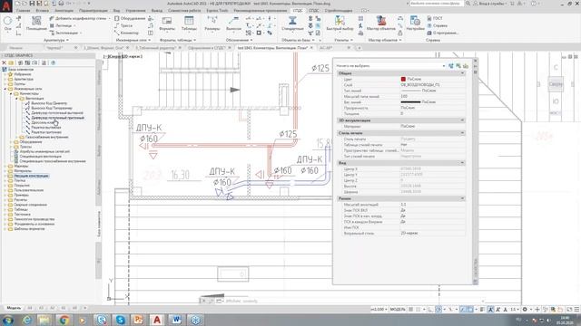
Task: Click the delete X icon in СПДС GraphiCS panel
Action: pos(4,62)
